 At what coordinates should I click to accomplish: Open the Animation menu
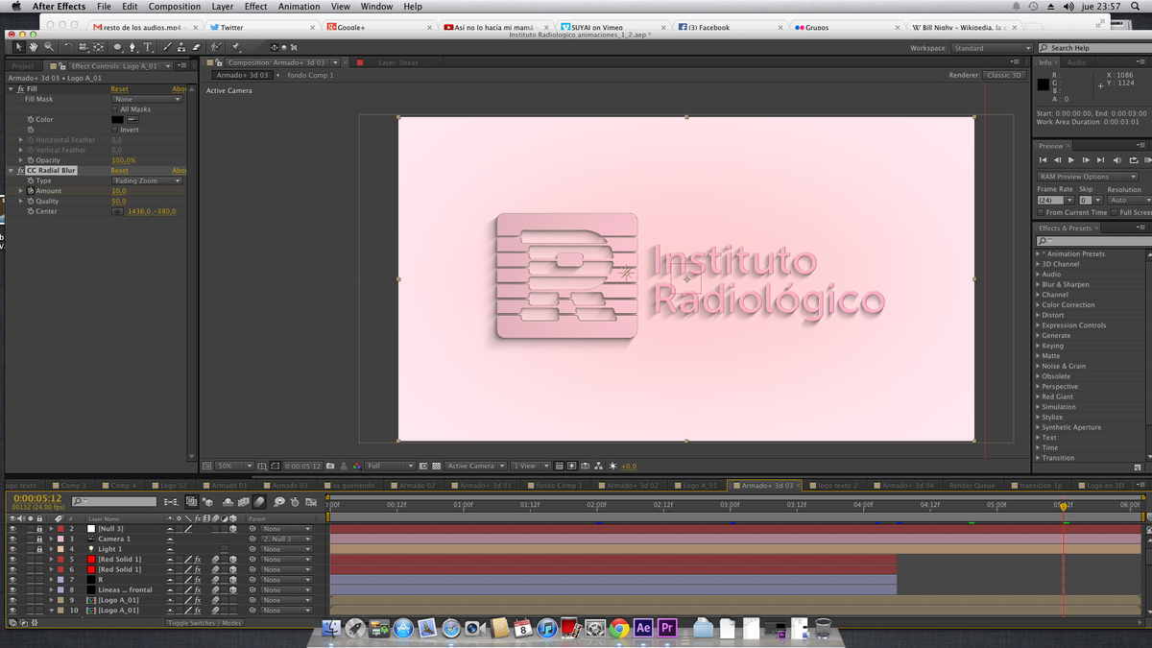click(x=299, y=6)
